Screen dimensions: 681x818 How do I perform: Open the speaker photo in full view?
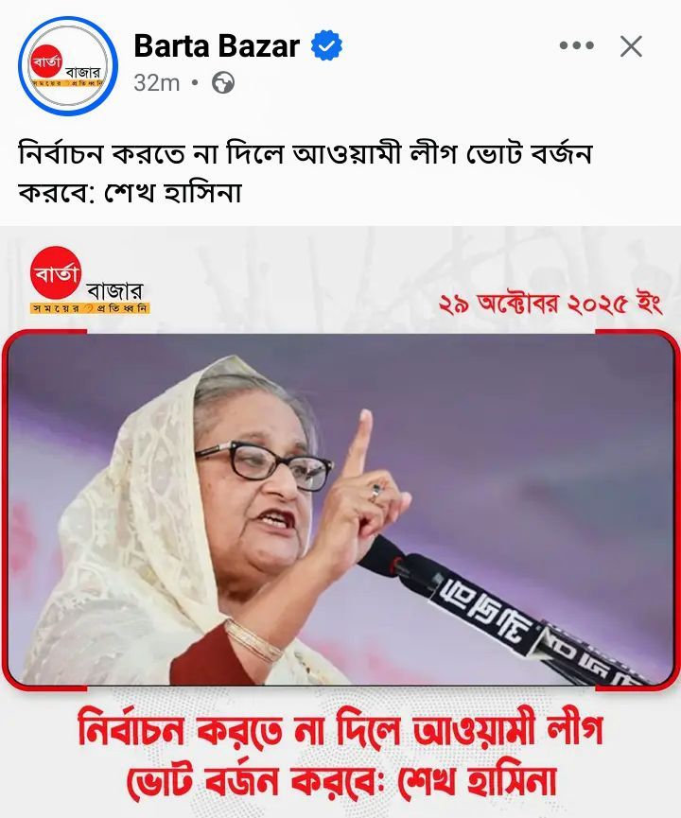click(x=340, y=510)
